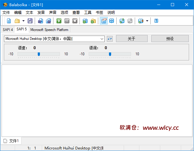Open the 选项 menu
This screenshot has height=151, width=194.
point(64,13)
